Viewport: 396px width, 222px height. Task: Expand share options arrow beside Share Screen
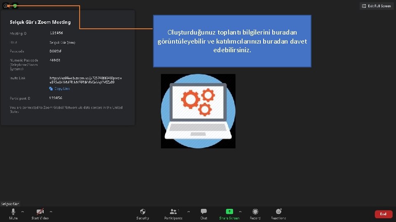(240, 212)
